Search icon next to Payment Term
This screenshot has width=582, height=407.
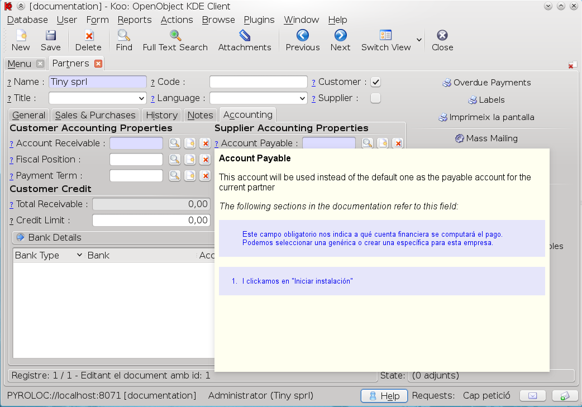174,175
